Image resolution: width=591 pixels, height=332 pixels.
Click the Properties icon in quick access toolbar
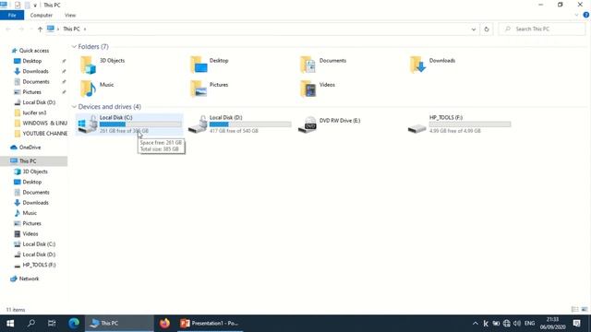[x=18, y=5]
